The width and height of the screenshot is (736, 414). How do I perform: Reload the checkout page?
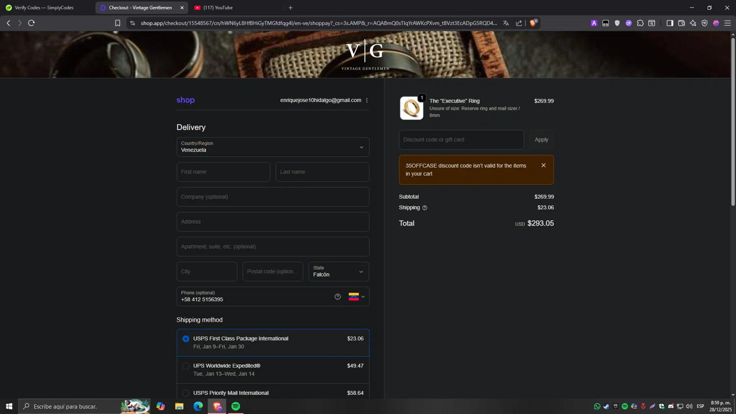tap(31, 23)
